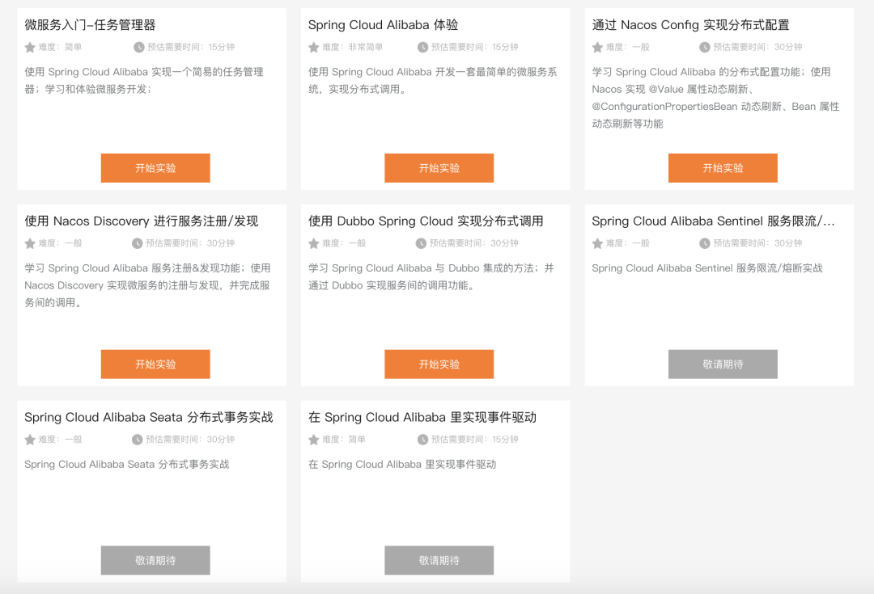
Task: Click star icon in 实现事件驱动 card
Action: (314, 440)
